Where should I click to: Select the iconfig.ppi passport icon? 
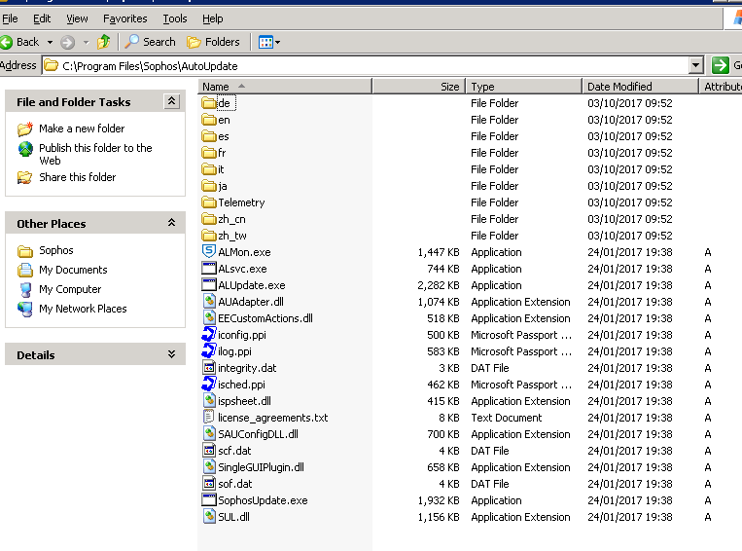coord(209,335)
